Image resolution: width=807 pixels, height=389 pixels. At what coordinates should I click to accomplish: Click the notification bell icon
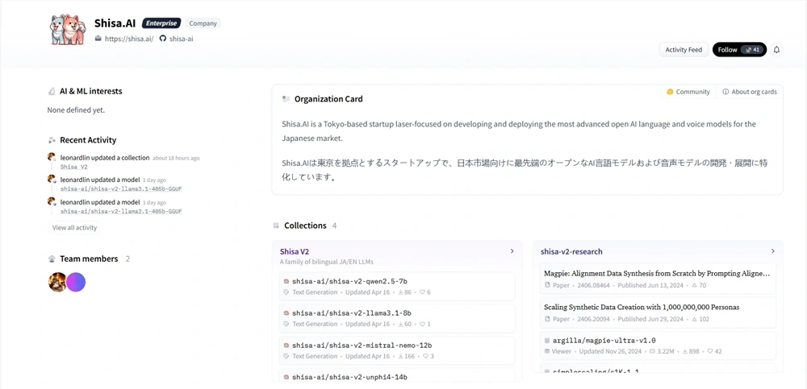tap(776, 50)
